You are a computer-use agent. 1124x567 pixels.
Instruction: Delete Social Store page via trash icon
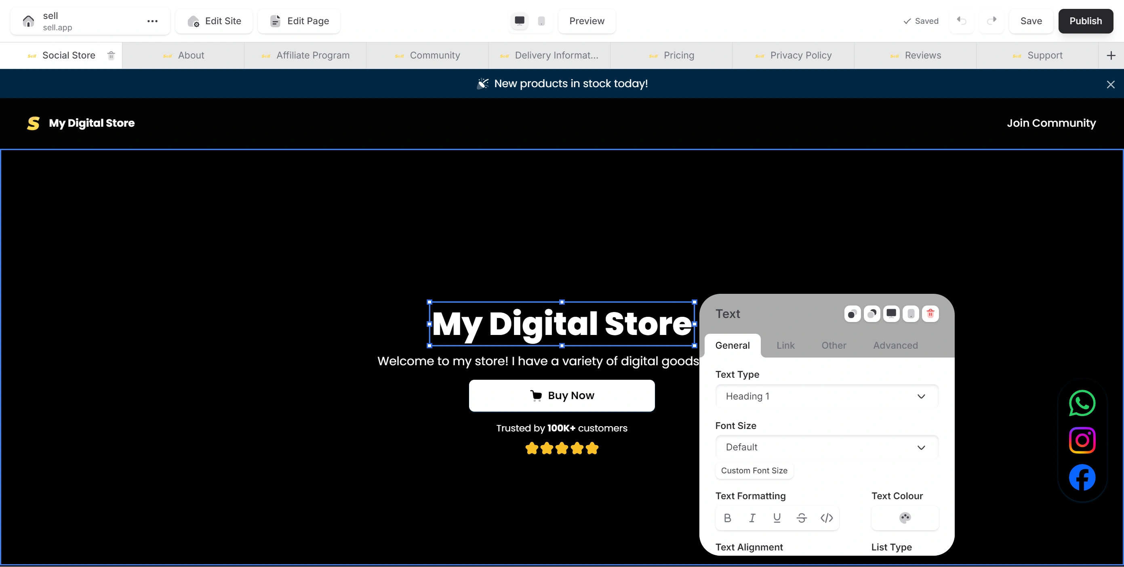111,55
